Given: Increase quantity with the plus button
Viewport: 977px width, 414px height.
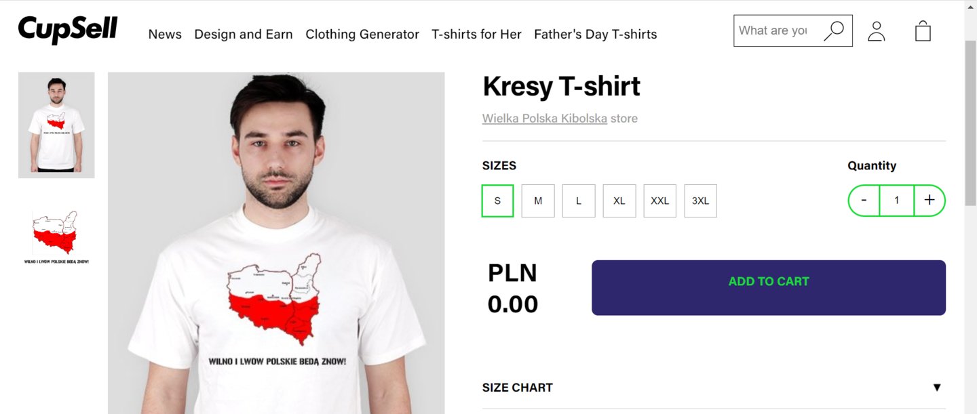Looking at the screenshot, I should [x=930, y=201].
